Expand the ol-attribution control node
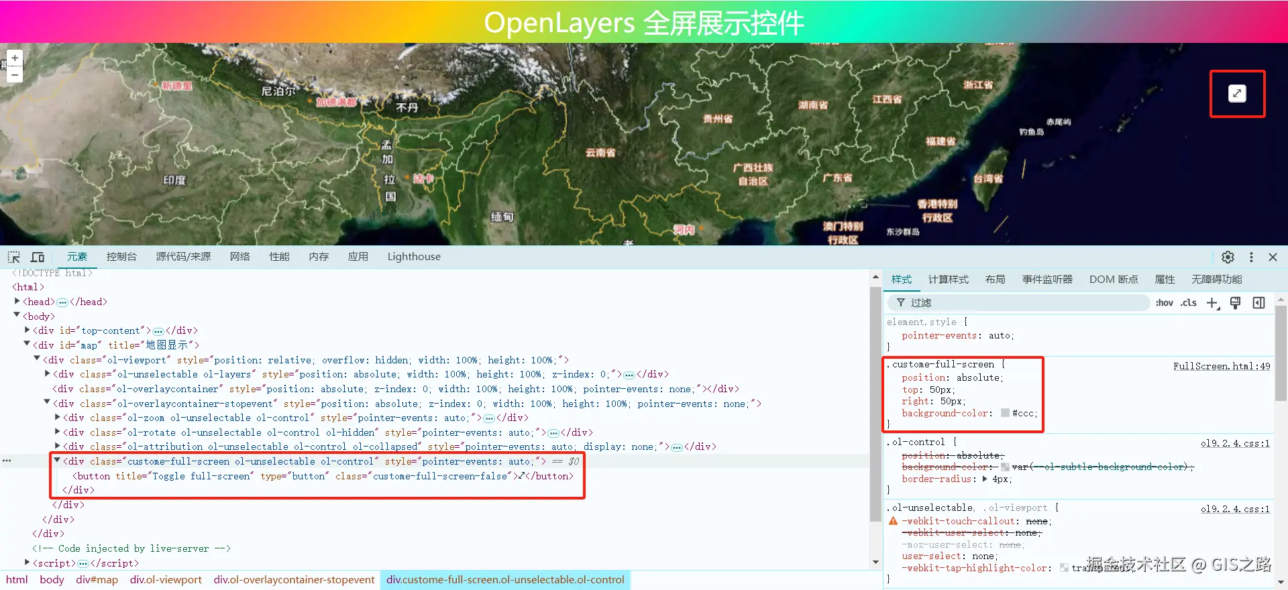1288x590 pixels. [x=57, y=446]
